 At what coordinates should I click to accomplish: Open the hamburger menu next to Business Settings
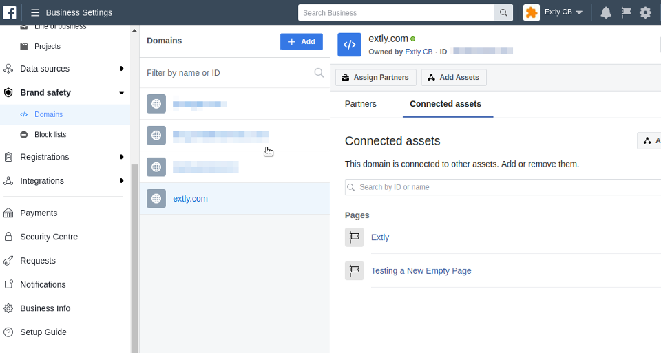[35, 12]
